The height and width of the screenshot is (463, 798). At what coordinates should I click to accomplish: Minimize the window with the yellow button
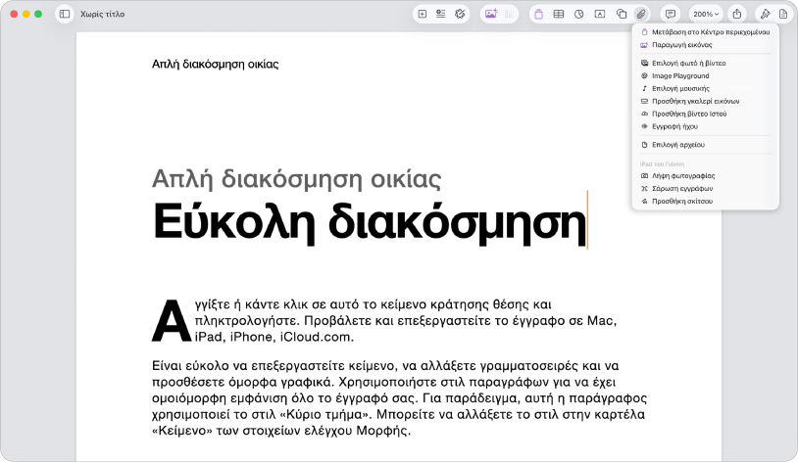pyautogui.click(x=25, y=15)
